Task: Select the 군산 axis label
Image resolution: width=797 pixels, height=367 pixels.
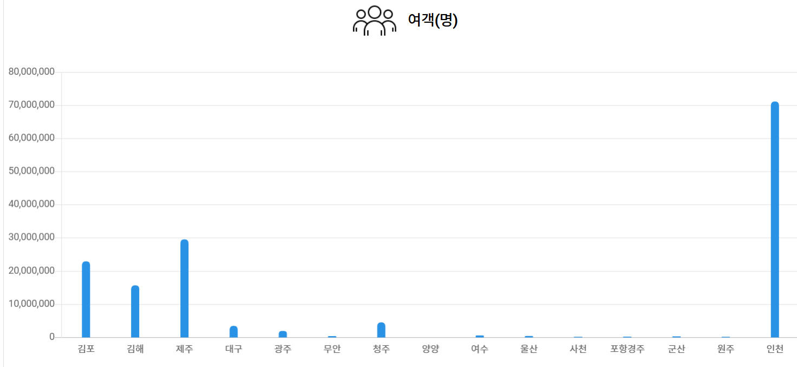Action: click(x=676, y=349)
